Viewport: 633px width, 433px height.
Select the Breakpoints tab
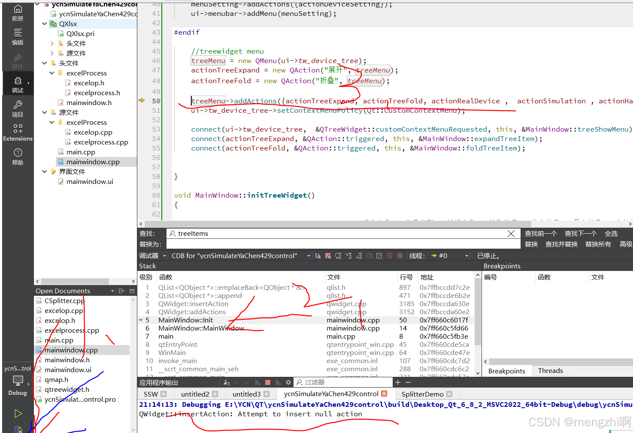[x=507, y=371]
